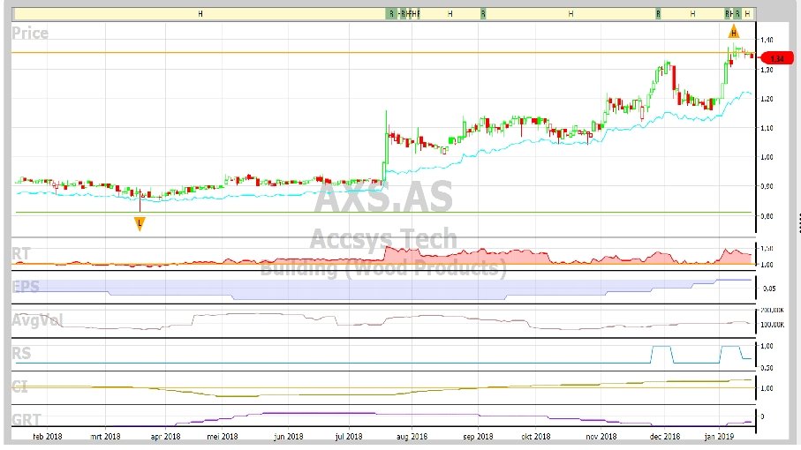
Task: Select the 'Price' panel label
Action: (x=30, y=34)
